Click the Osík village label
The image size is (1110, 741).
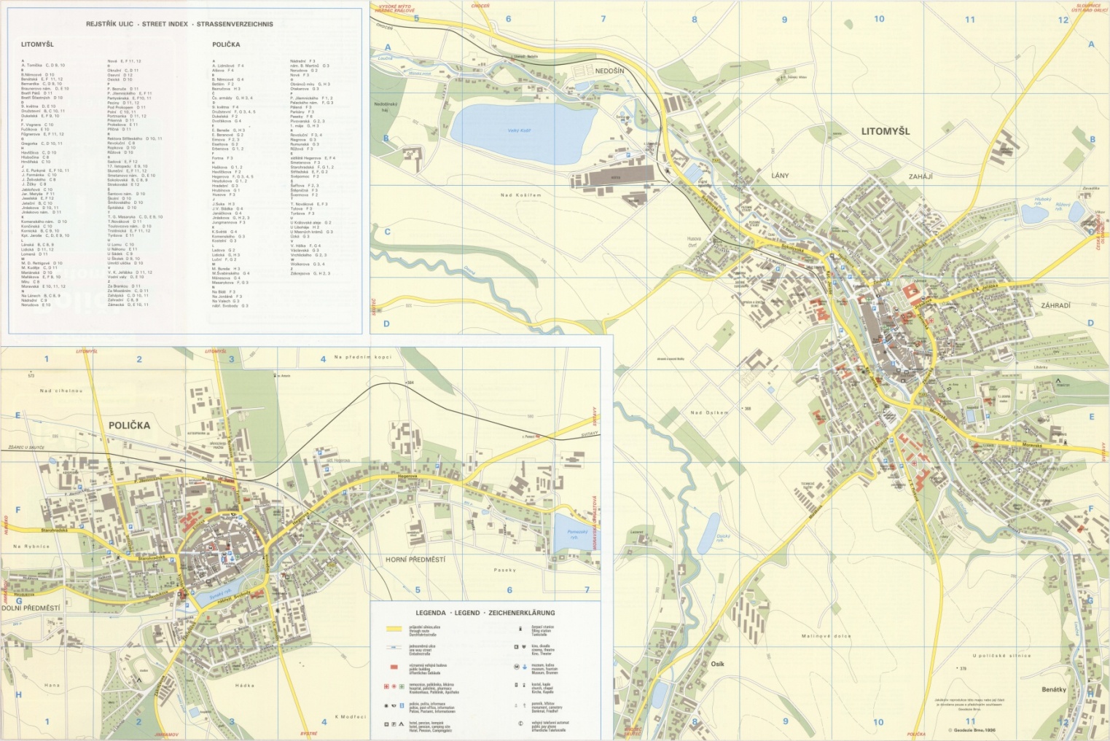coord(718,664)
